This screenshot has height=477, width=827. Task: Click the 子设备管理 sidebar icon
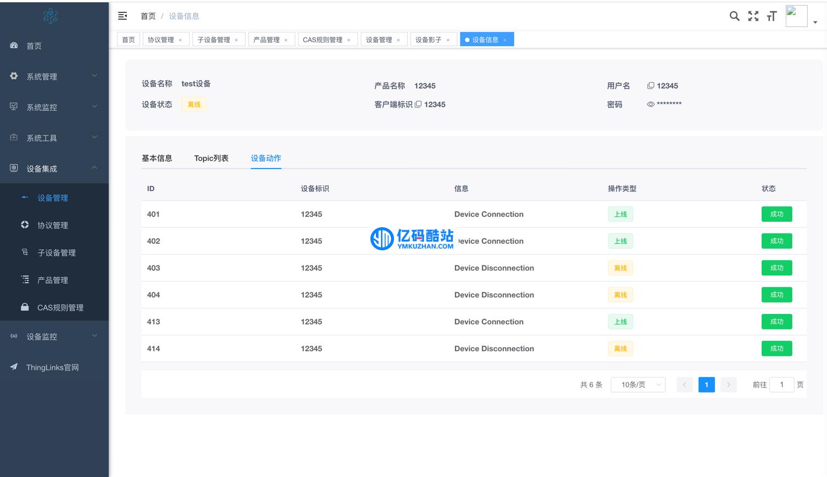click(25, 252)
